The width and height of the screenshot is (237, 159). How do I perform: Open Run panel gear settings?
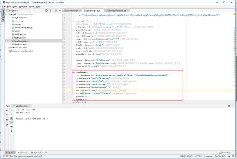[x=229, y=106]
